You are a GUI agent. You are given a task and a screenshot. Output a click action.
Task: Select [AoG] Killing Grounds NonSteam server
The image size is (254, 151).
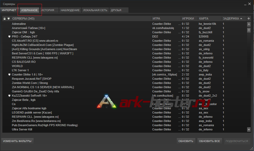coord(124,49)
